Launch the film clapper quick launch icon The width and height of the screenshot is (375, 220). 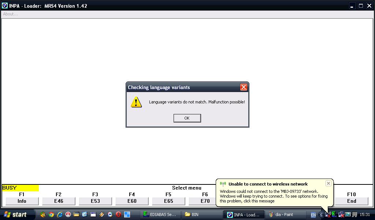tap(76, 214)
